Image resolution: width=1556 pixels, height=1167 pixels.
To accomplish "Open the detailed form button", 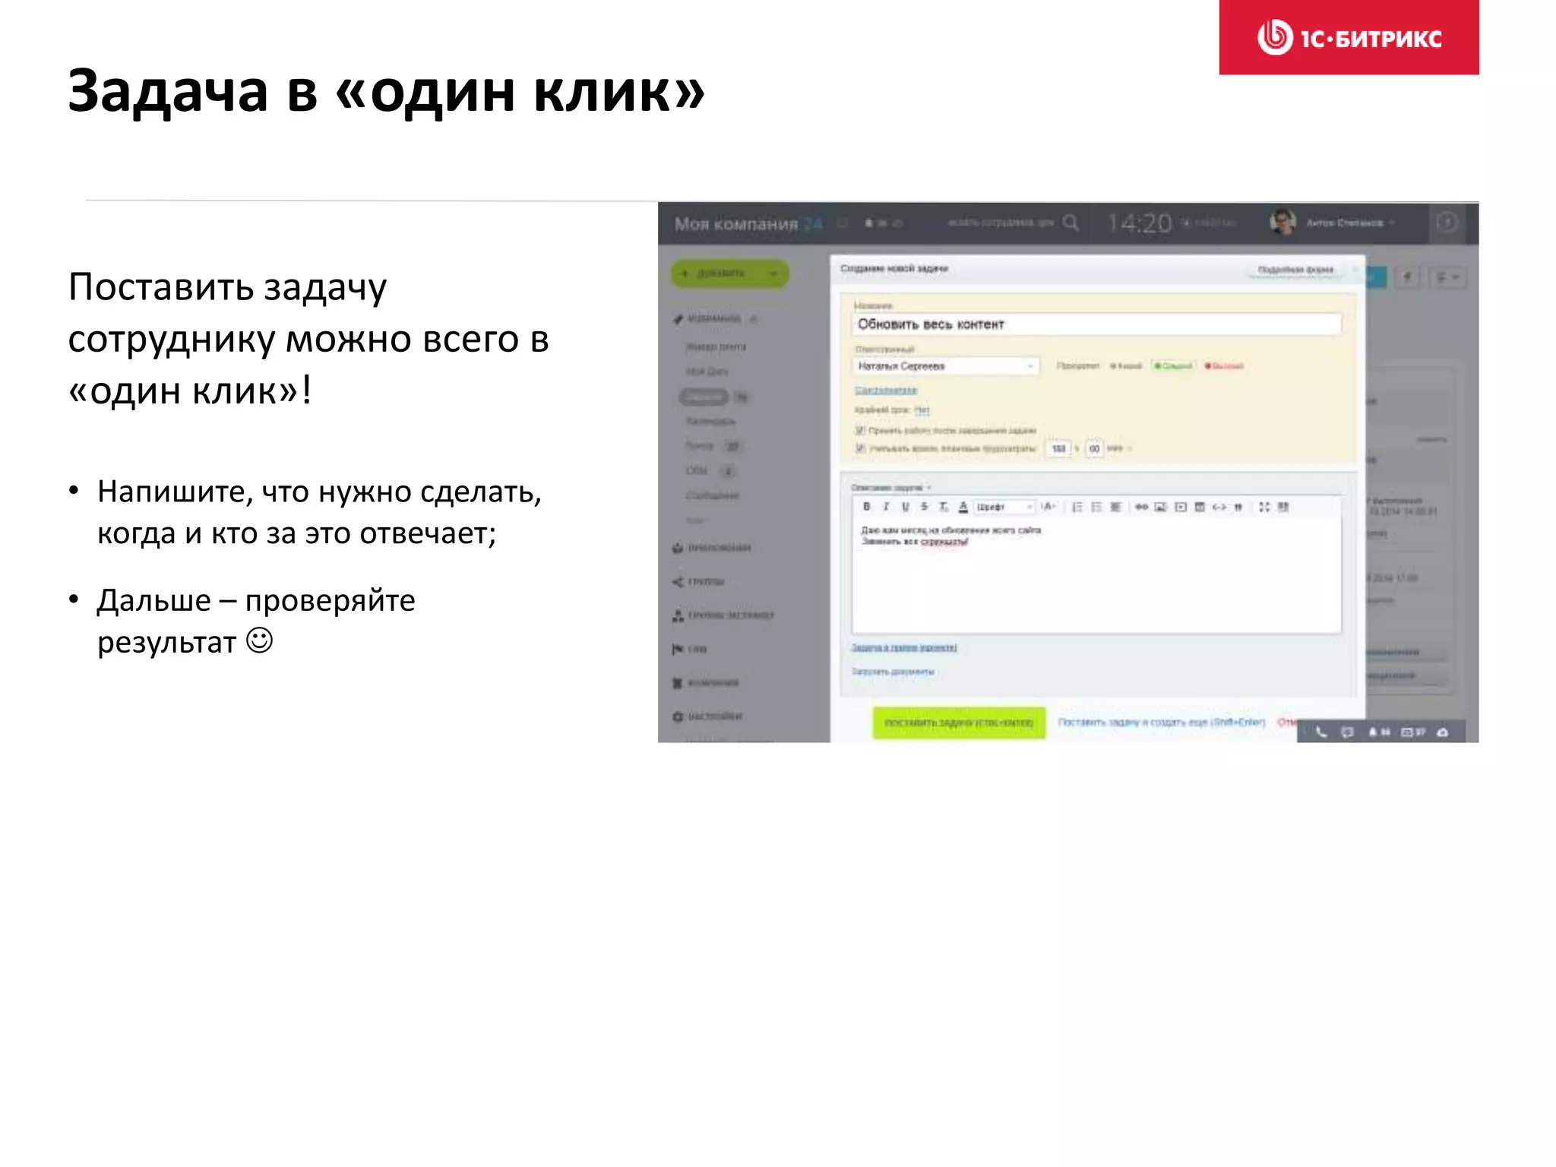I will point(1295,270).
